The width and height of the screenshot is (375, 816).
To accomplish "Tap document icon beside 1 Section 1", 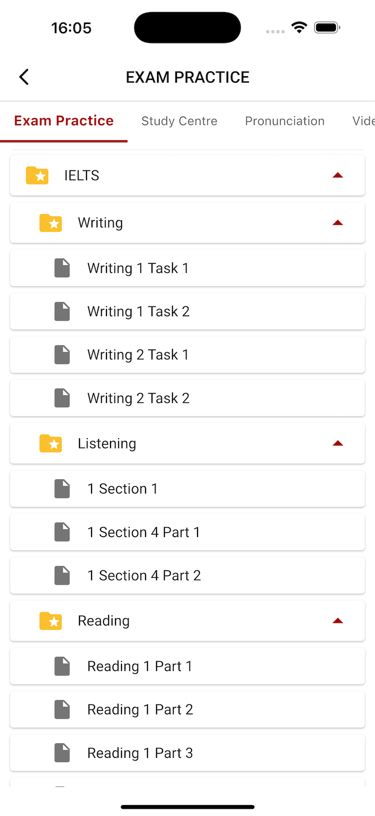I will [62, 489].
